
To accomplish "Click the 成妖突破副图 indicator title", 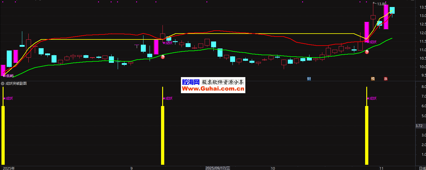I will click(16, 84).
